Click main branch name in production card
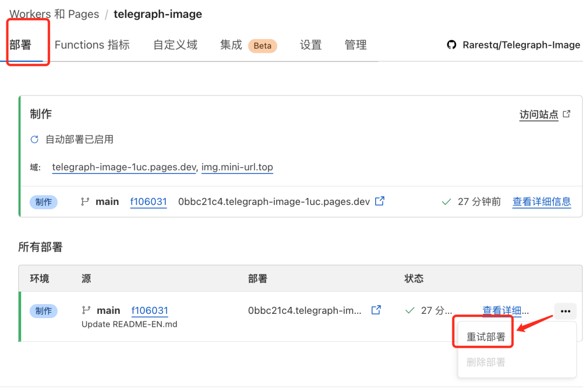 [x=107, y=202]
